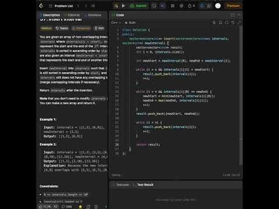Image resolution: width=279 pixels, height=209 pixels.
Task: Switch to the Testcase tab
Action: (121, 185)
